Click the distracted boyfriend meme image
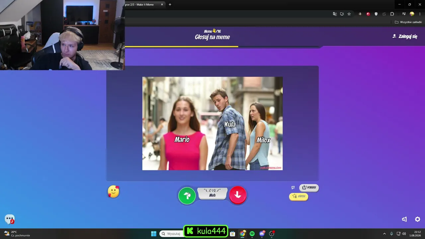This screenshot has width=425, height=239. [212, 123]
